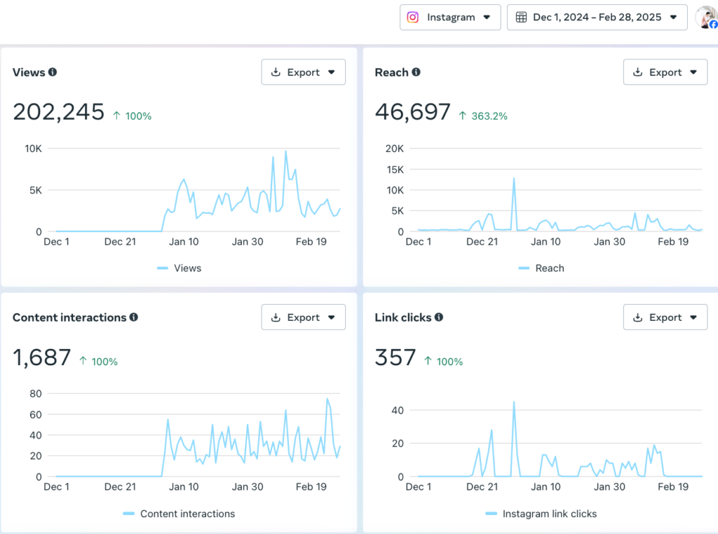Click the info icon beside Reach
The image size is (718, 534).
point(416,72)
